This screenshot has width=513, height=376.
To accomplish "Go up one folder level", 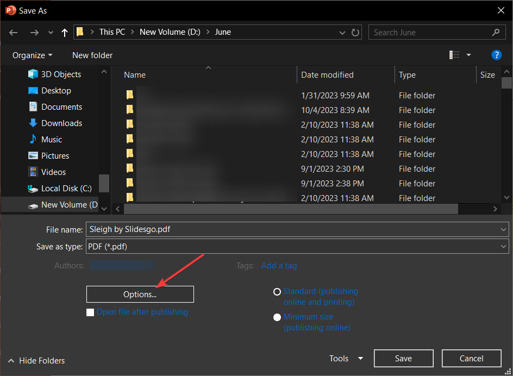I will click(x=65, y=33).
